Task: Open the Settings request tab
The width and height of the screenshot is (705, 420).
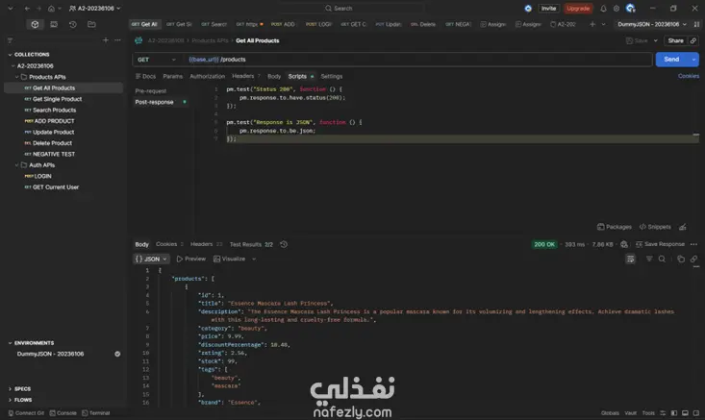Action: [x=332, y=76]
